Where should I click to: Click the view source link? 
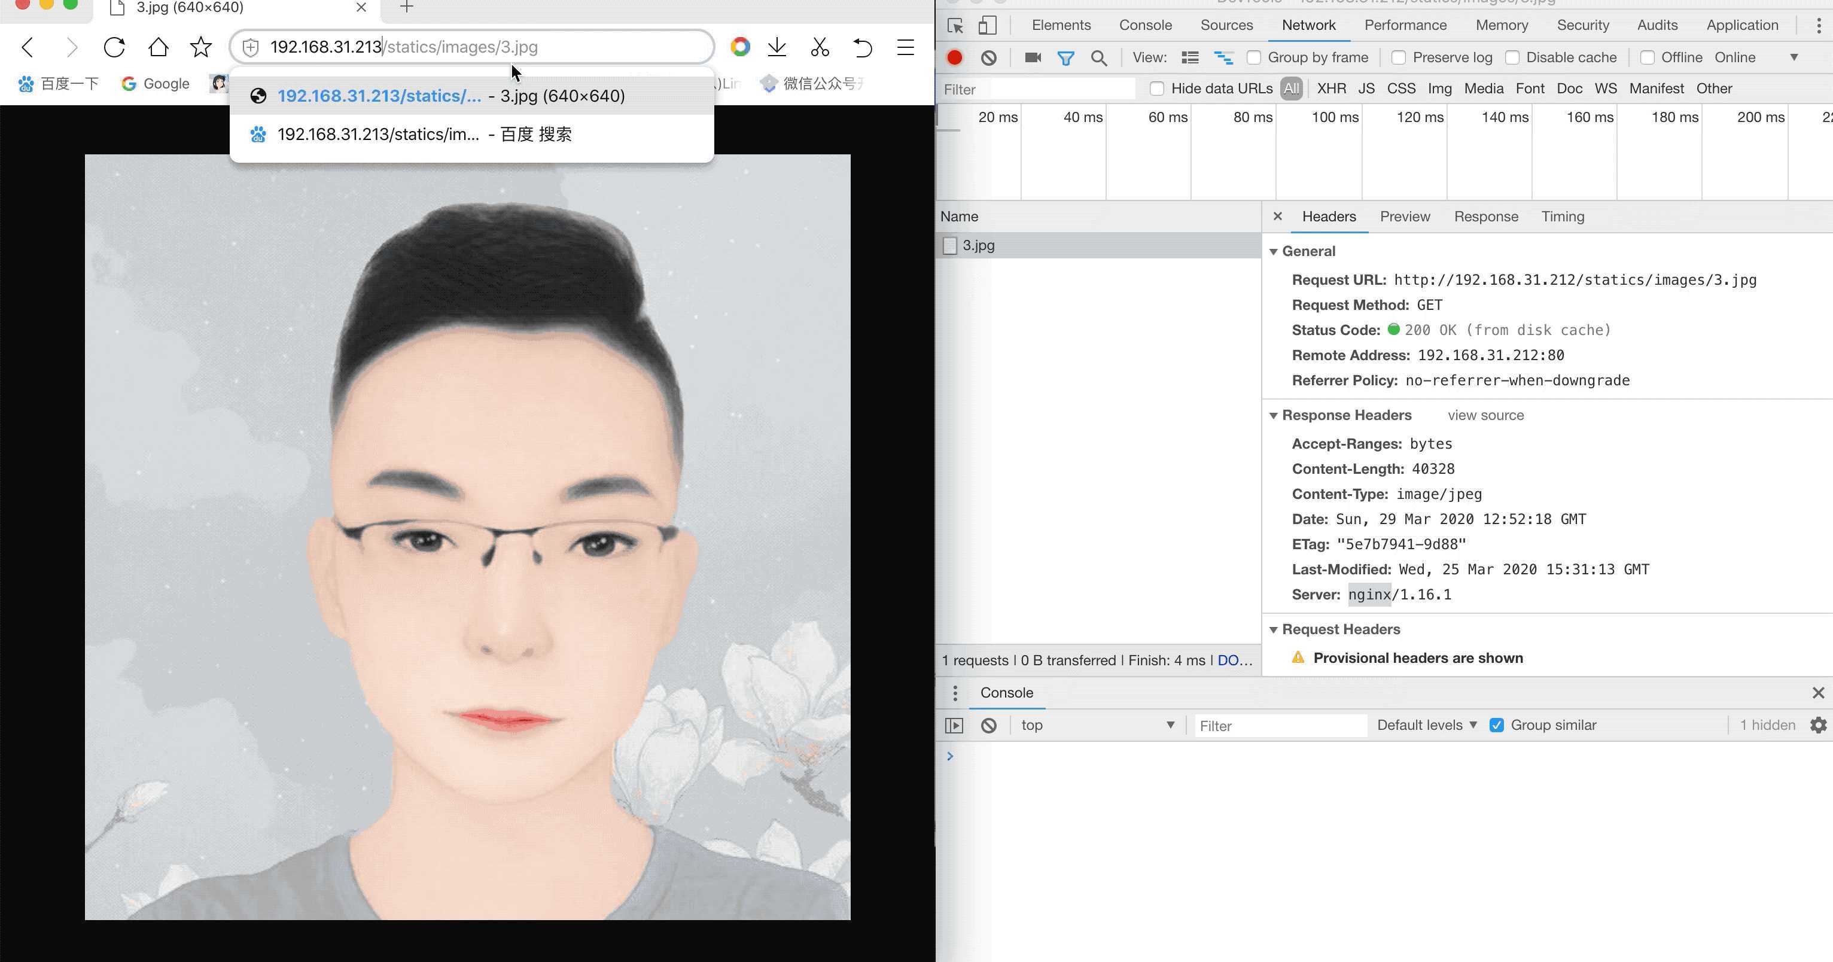tap(1485, 416)
